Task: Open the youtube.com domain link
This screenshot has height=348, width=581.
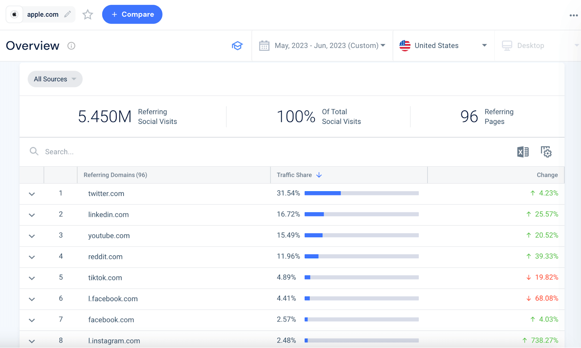Action: (x=109, y=236)
